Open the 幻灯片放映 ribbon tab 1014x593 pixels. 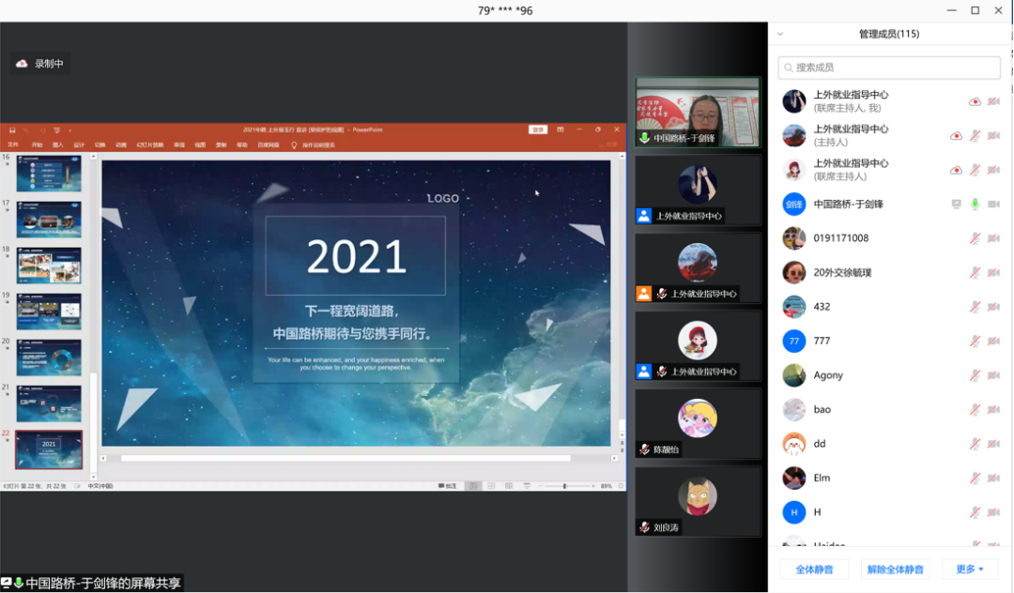[x=150, y=145]
